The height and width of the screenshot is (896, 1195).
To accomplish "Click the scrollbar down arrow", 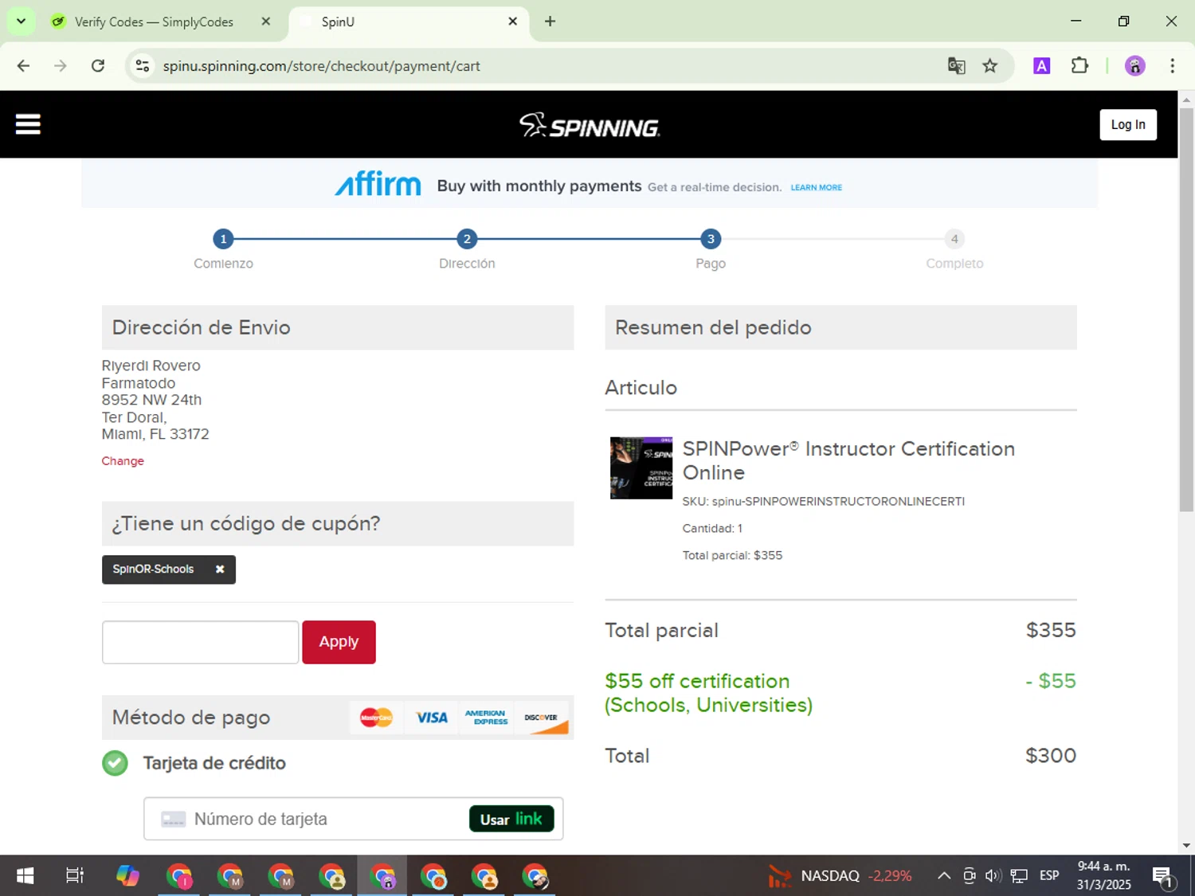I will (1186, 845).
